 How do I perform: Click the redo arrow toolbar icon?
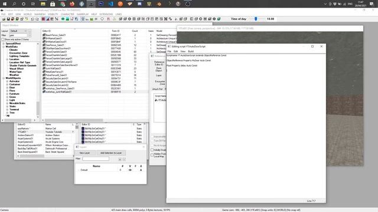click(x=37, y=19)
